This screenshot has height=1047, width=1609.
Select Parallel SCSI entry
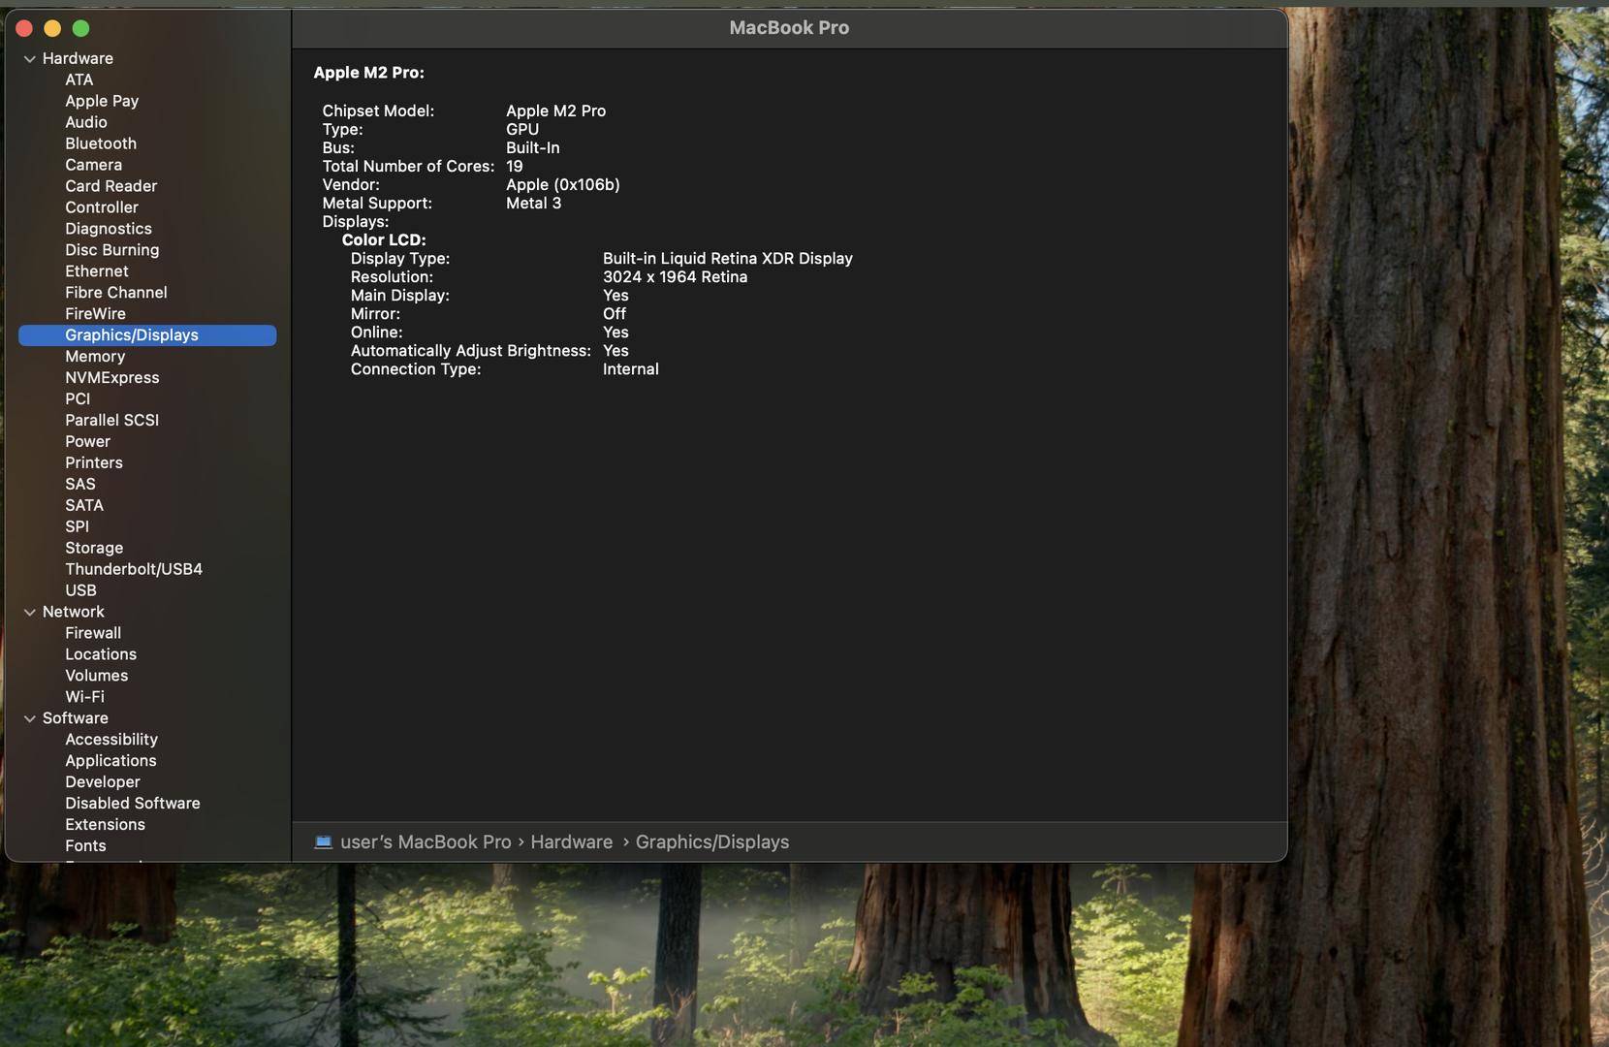(x=112, y=422)
